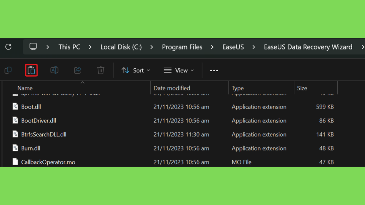This screenshot has width=365, height=205.
Task: Click the BtrfsSearchDLL.dll file icon
Action: click(15, 134)
